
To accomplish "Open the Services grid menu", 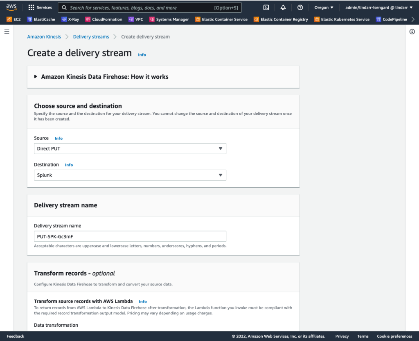I will click(31, 8).
